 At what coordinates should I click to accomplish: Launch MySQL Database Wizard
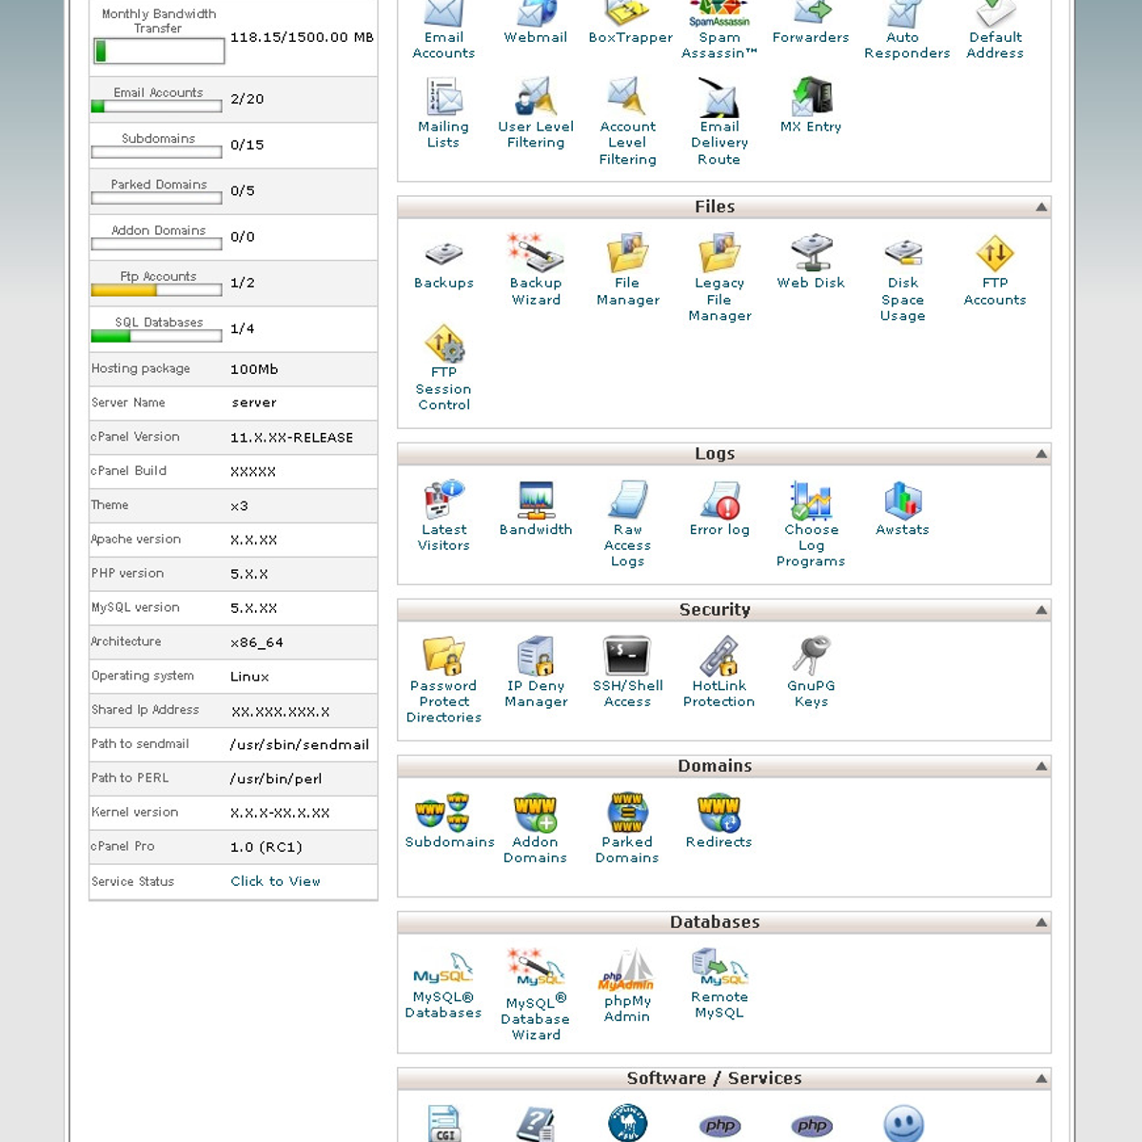tap(536, 994)
